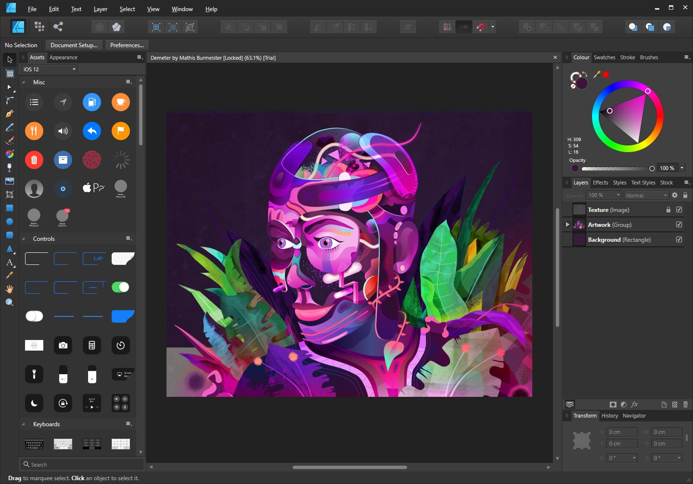Select the Colour Picker tool
The width and height of the screenshot is (693, 484).
coord(9,275)
